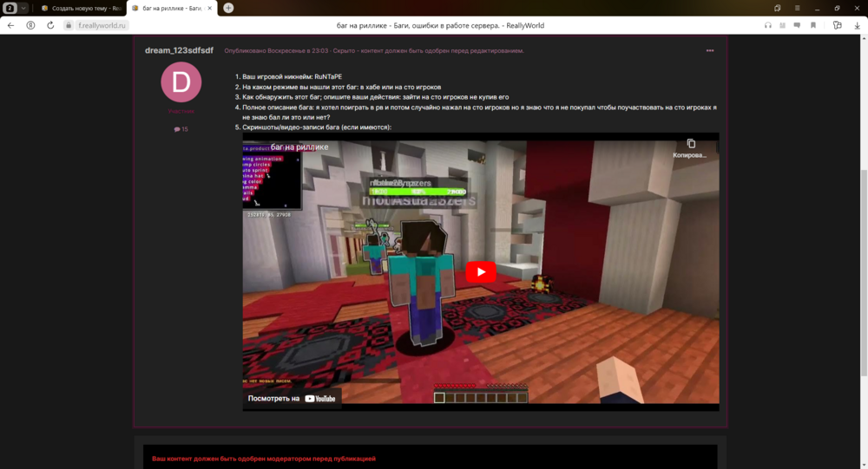Open the Yandex home button

[x=31, y=25]
